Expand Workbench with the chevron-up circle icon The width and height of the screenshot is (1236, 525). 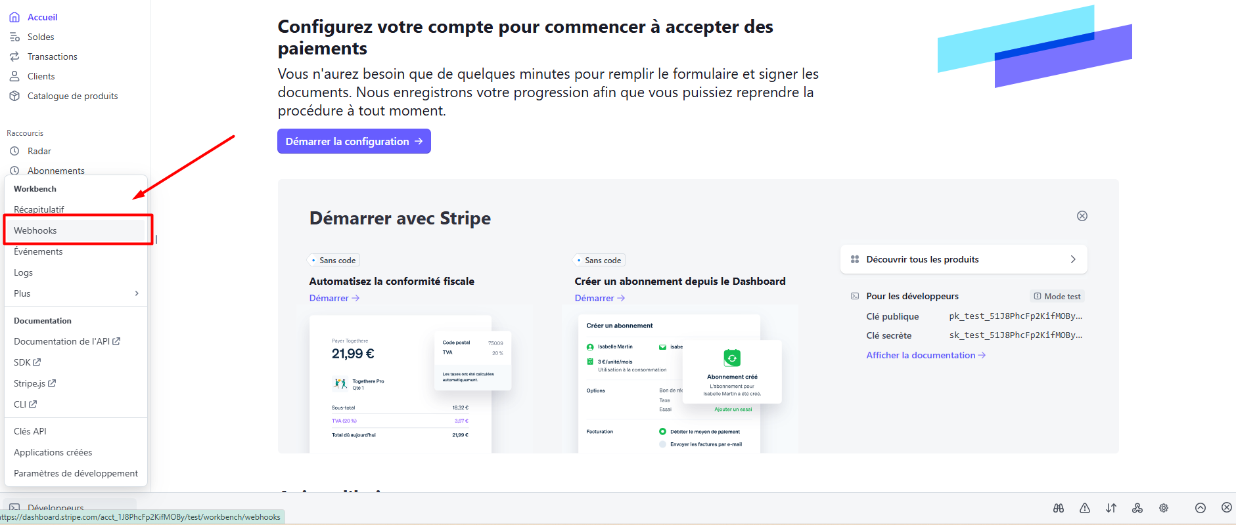[1201, 508]
